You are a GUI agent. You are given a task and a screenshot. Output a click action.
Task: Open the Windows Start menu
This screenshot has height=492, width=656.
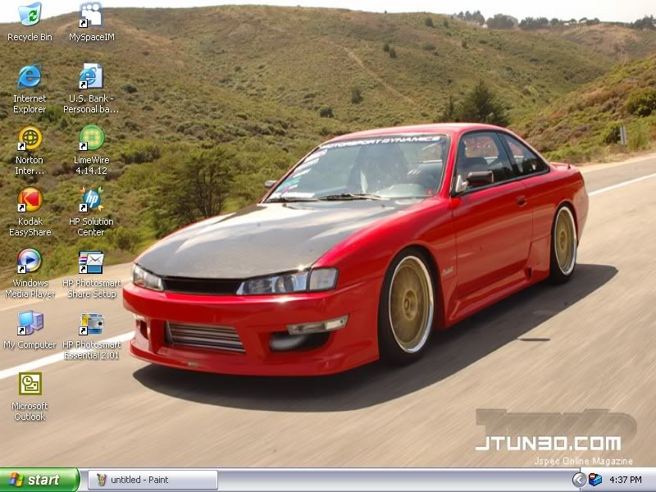pos(39,480)
